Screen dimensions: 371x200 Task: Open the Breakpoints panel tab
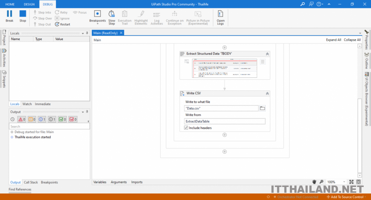[x=49, y=182]
